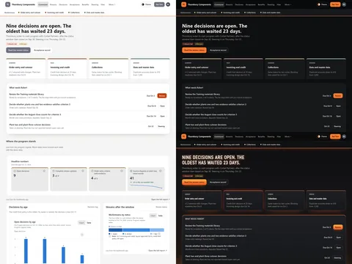The image size is (352, 264).
Task: Click the orange logo in upper dark panel
Action: coord(184,4)
